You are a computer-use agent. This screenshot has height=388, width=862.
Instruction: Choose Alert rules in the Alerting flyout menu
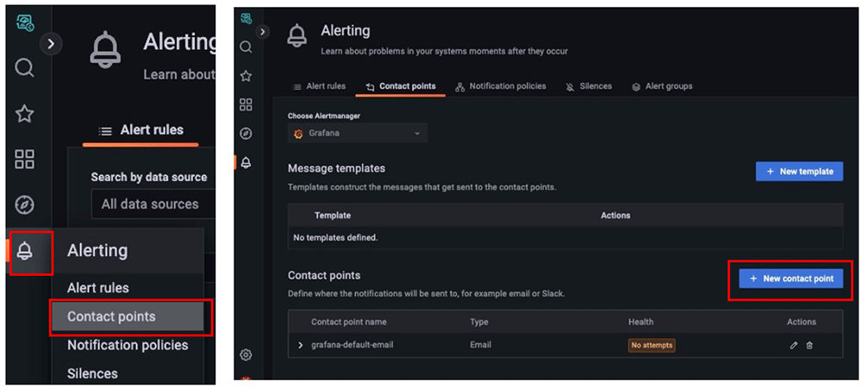point(98,288)
